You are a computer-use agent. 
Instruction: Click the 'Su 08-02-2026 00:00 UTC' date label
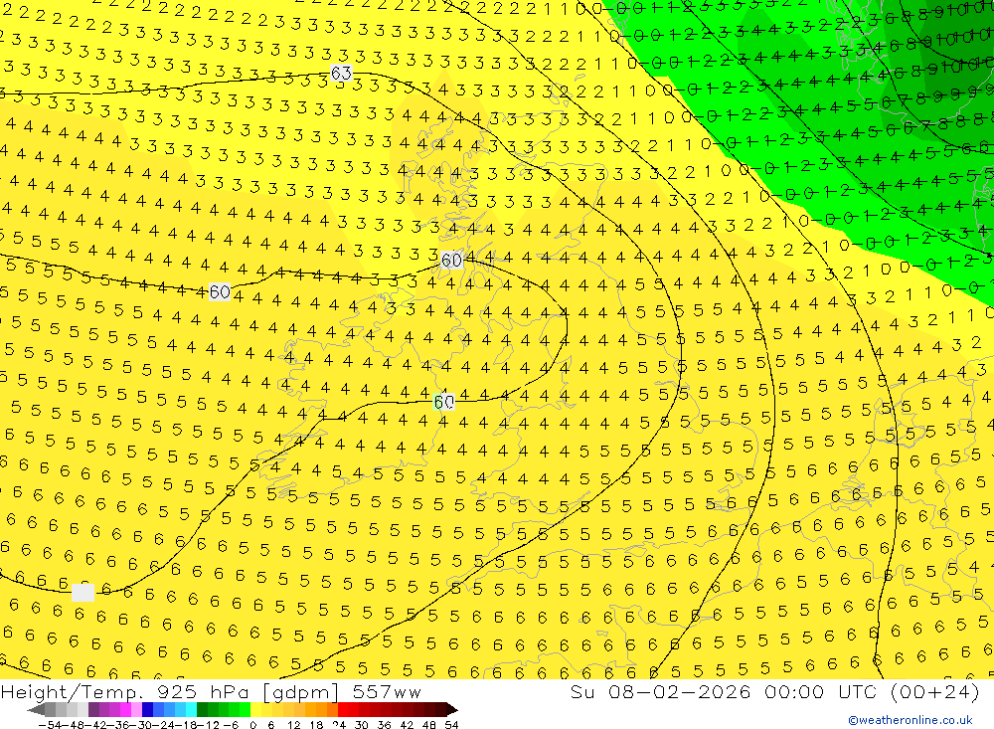tap(724, 691)
